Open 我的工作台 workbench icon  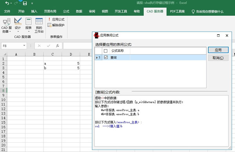(39, 25)
